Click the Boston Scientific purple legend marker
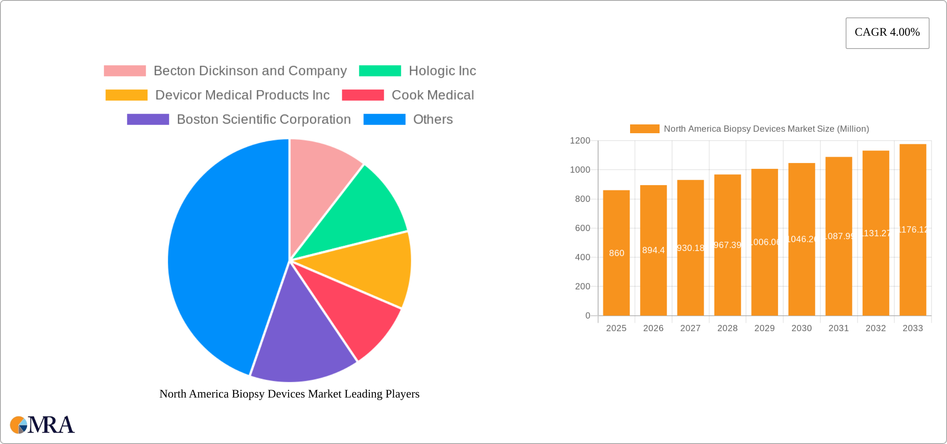 pos(147,120)
